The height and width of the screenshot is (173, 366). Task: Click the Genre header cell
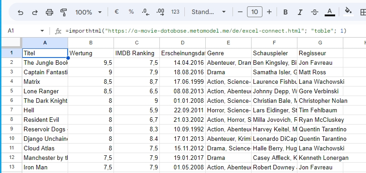[228, 53]
